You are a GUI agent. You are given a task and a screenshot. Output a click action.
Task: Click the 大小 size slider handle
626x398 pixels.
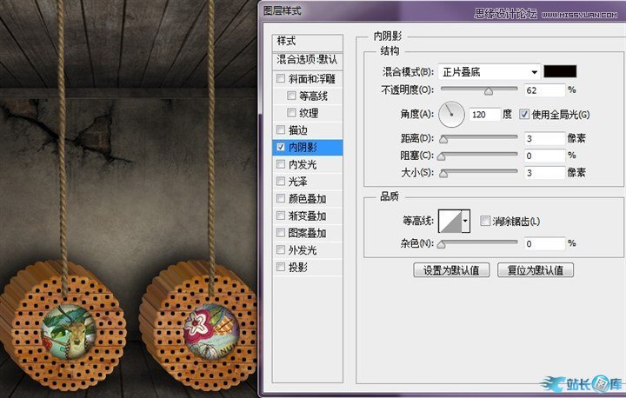[443, 173]
